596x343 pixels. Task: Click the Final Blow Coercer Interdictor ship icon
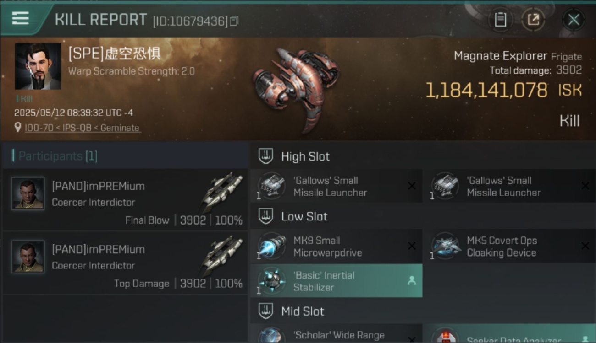point(222,192)
